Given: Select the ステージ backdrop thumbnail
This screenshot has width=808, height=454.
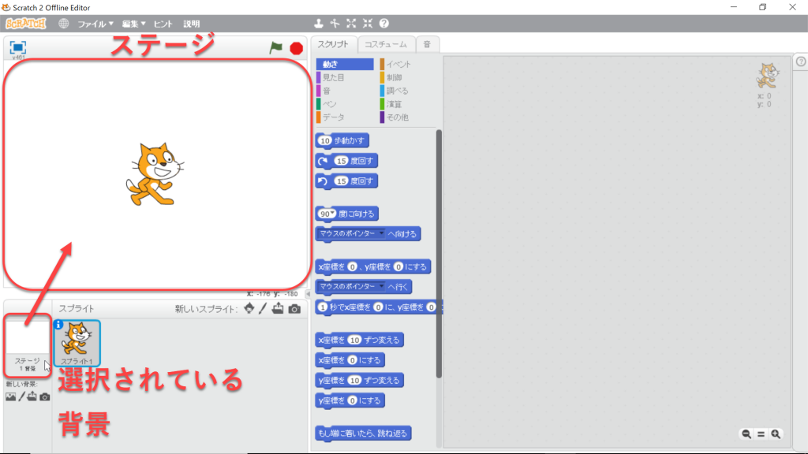Looking at the screenshot, I should pyautogui.click(x=28, y=344).
